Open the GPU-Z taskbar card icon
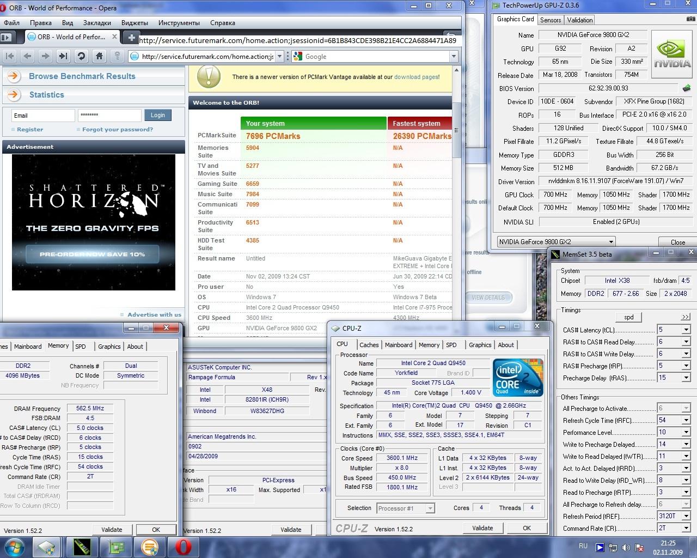Viewport: 697px width, 558px height. pyautogui.click(x=115, y=547)
